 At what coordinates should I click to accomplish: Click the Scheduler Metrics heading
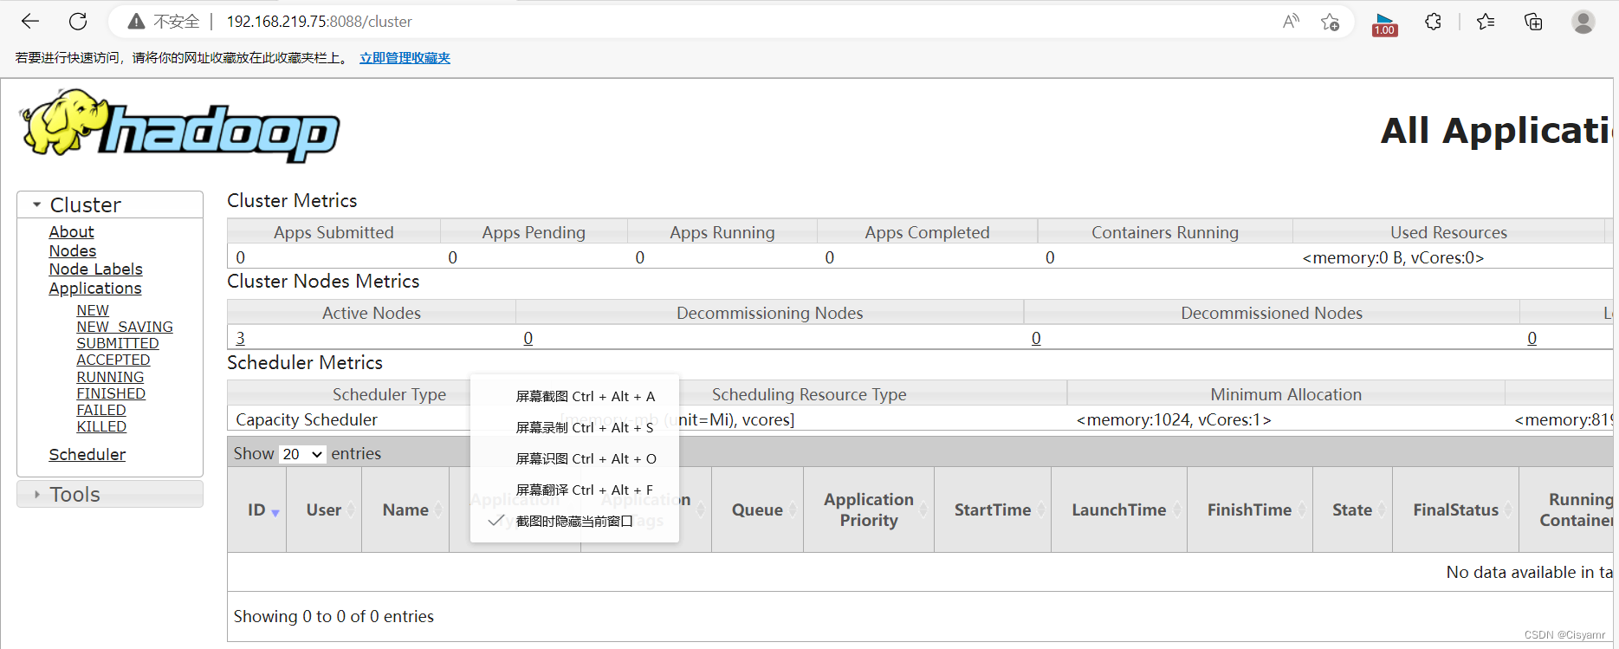(x=305, y=363)
